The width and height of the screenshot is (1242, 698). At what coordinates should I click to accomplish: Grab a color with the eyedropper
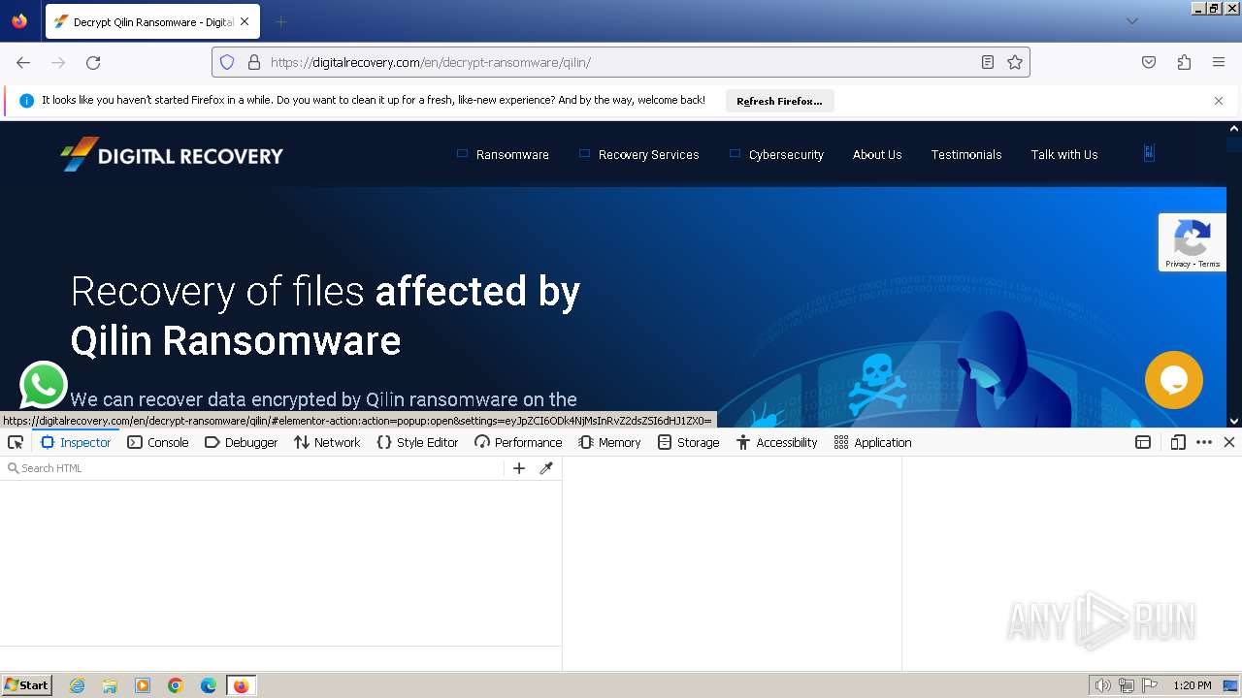pos(546,468)
